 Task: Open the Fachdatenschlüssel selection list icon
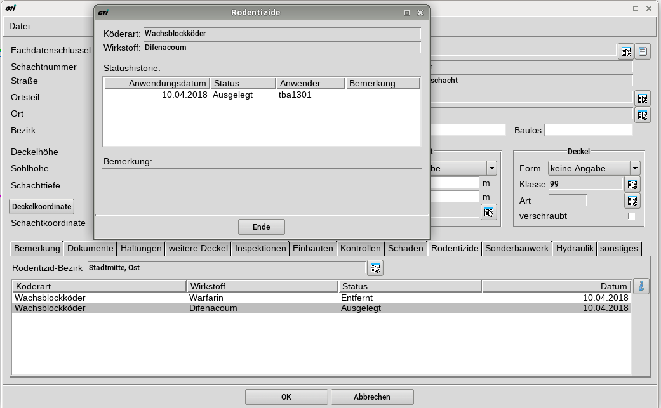point(626,51)
